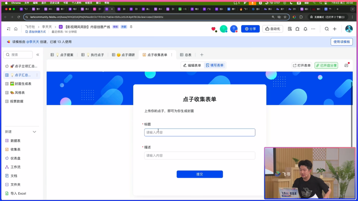358x201 pixels.
Task: Add a new view with the plus tab icon
Action: [x=202, y=55]
